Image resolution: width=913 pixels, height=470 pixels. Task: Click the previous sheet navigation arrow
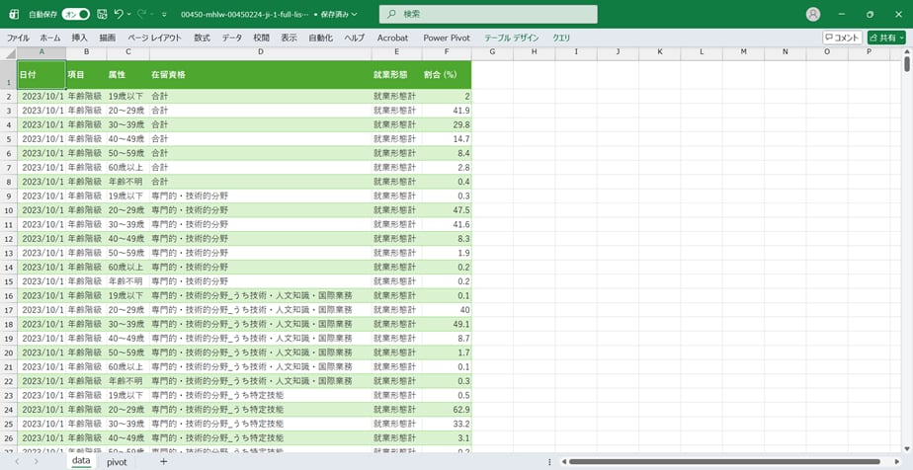coord(17,461)
